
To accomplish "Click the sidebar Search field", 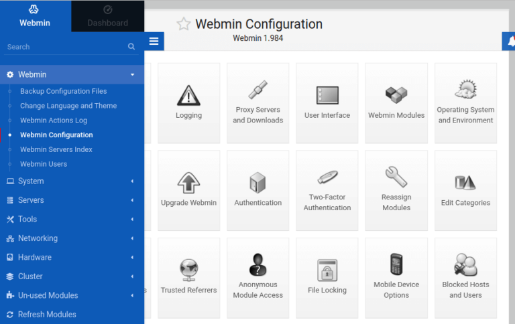I will (x=64, y=47).
